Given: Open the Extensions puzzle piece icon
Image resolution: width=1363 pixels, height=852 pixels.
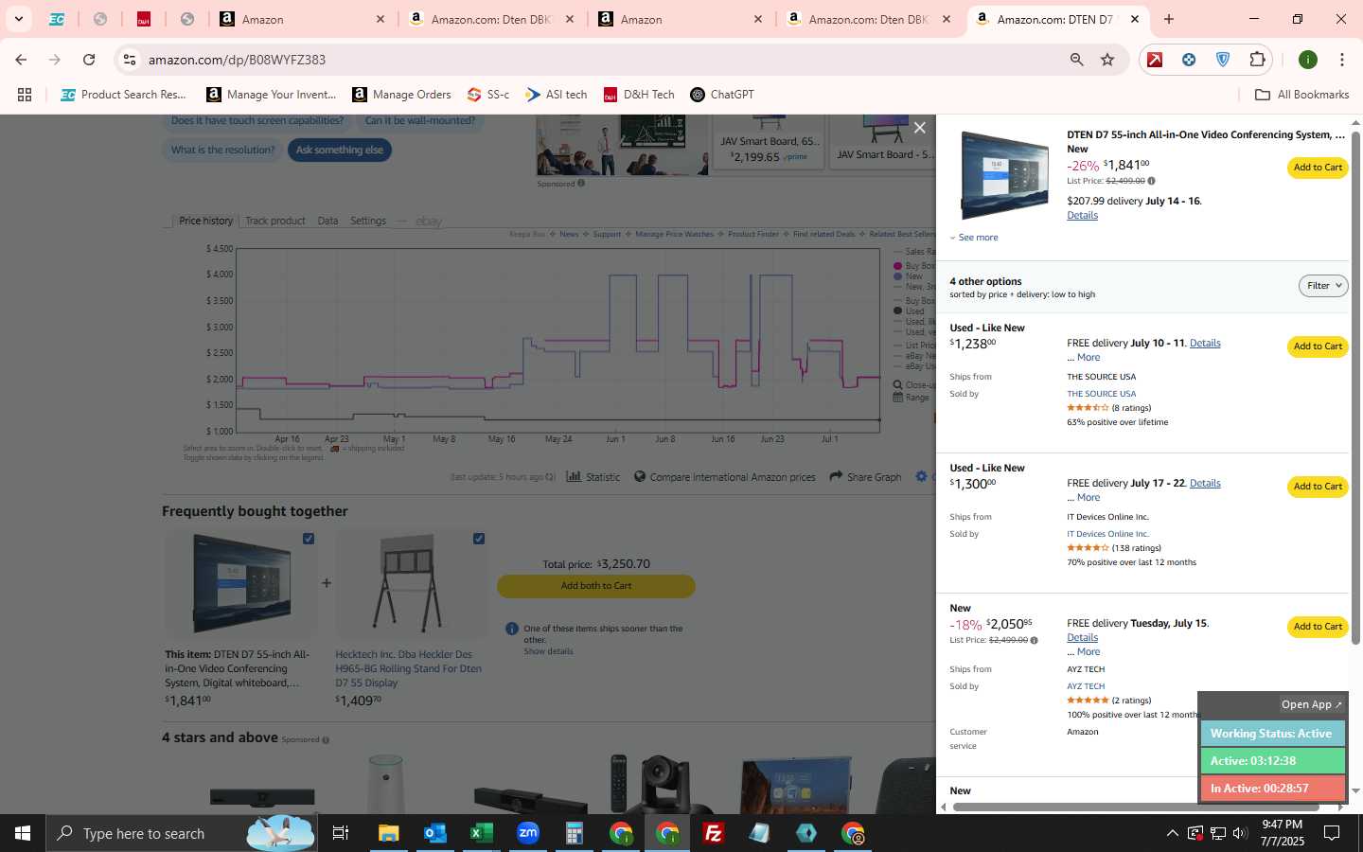Looking at the screenshot, I should point(1257,60).
